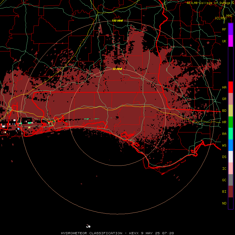Screen dimensions: 235x235
Task: Click the UK legend label
Action: coord(224,41)
